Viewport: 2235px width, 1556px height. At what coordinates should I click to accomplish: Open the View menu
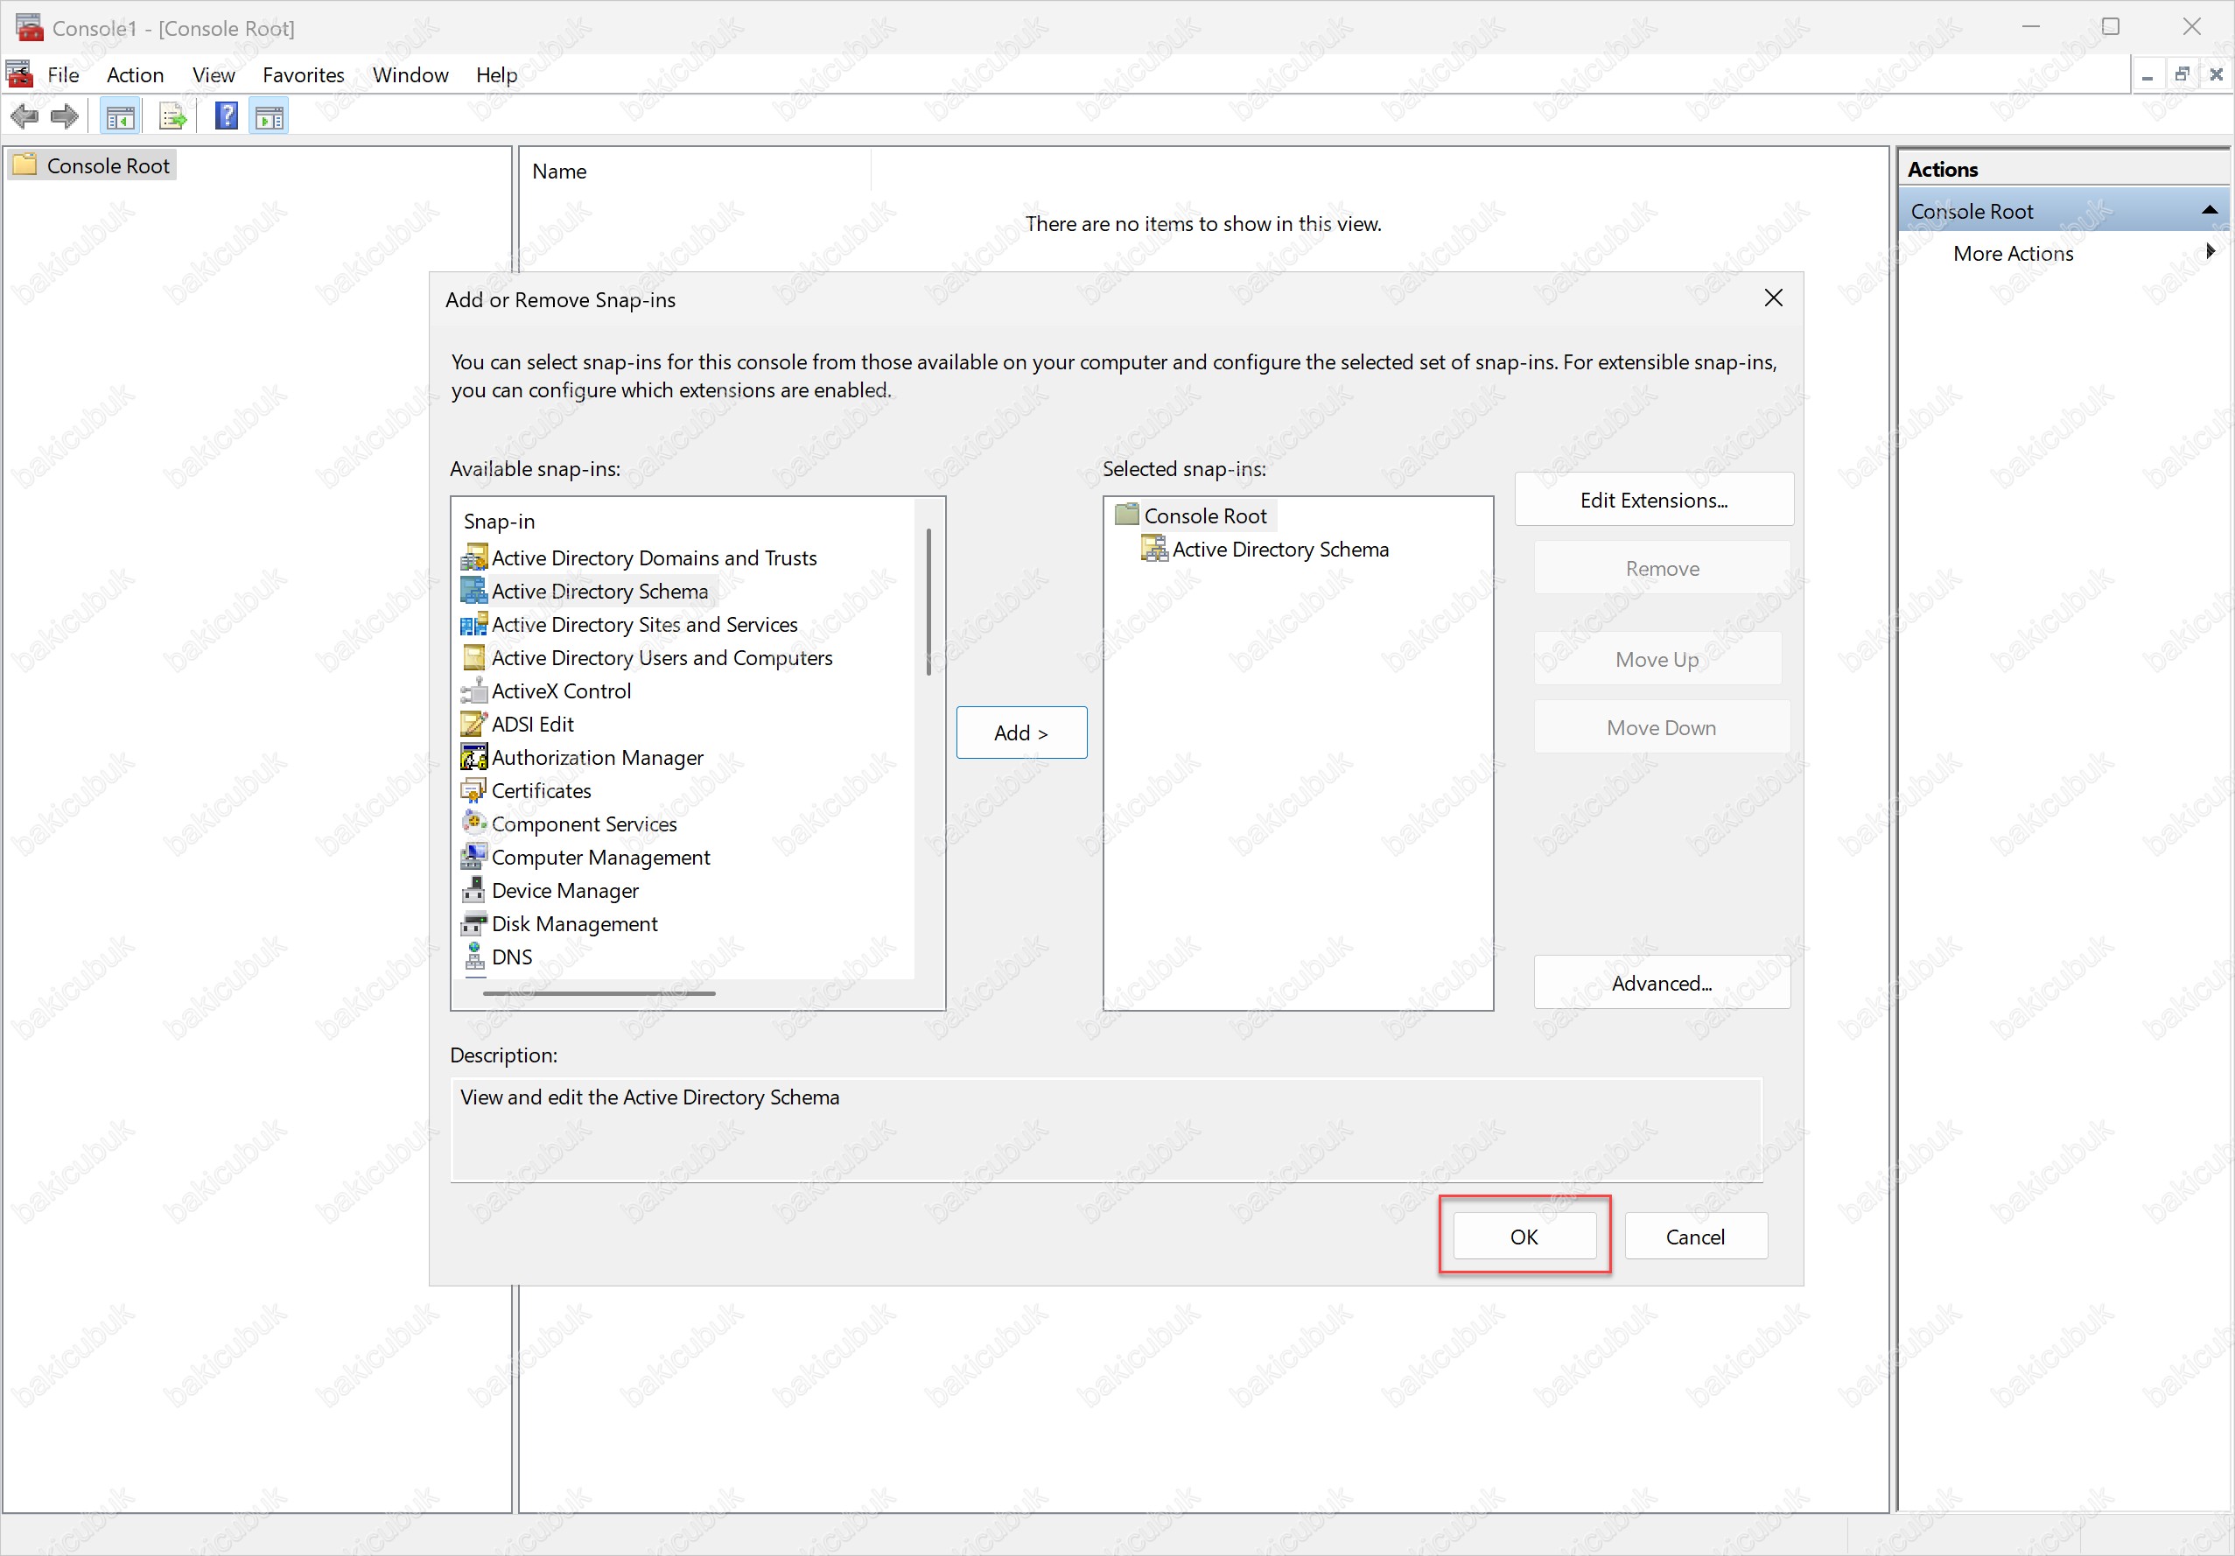tap(214, 75)
